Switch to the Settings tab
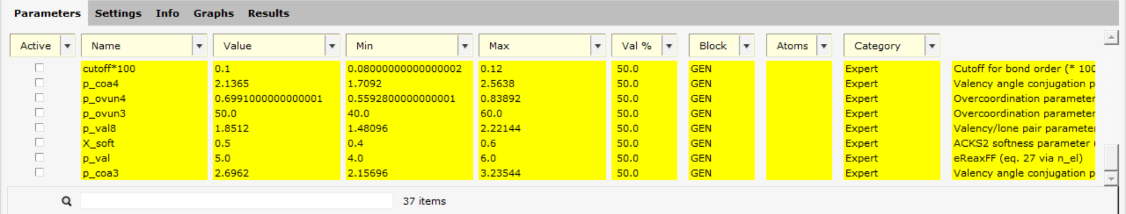Screen dimensions: 1126x214 [x=118, y=13]
